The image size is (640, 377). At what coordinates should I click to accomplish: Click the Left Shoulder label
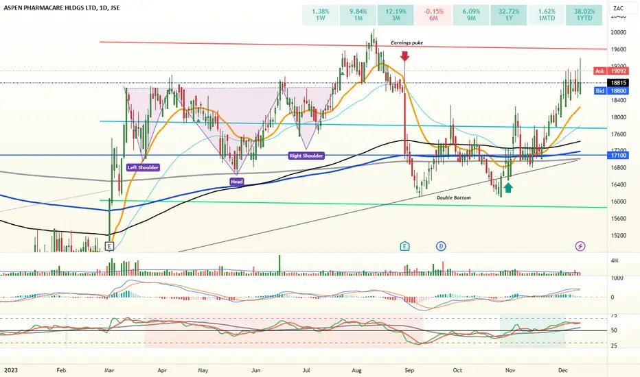(x=142, y=167)
